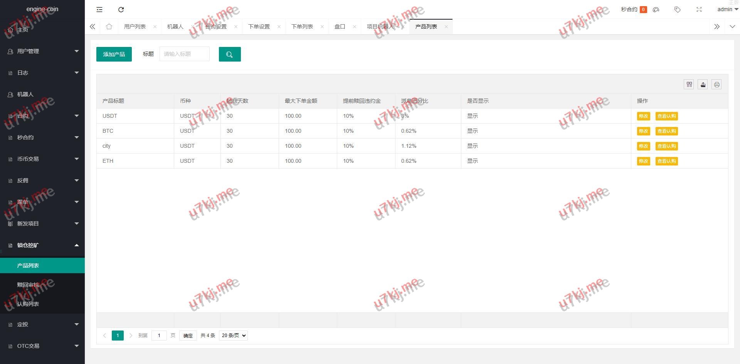The height and width of the screenshot is (364, 740).
Task: Click the refresh page icon
Action: click(121, 10)
